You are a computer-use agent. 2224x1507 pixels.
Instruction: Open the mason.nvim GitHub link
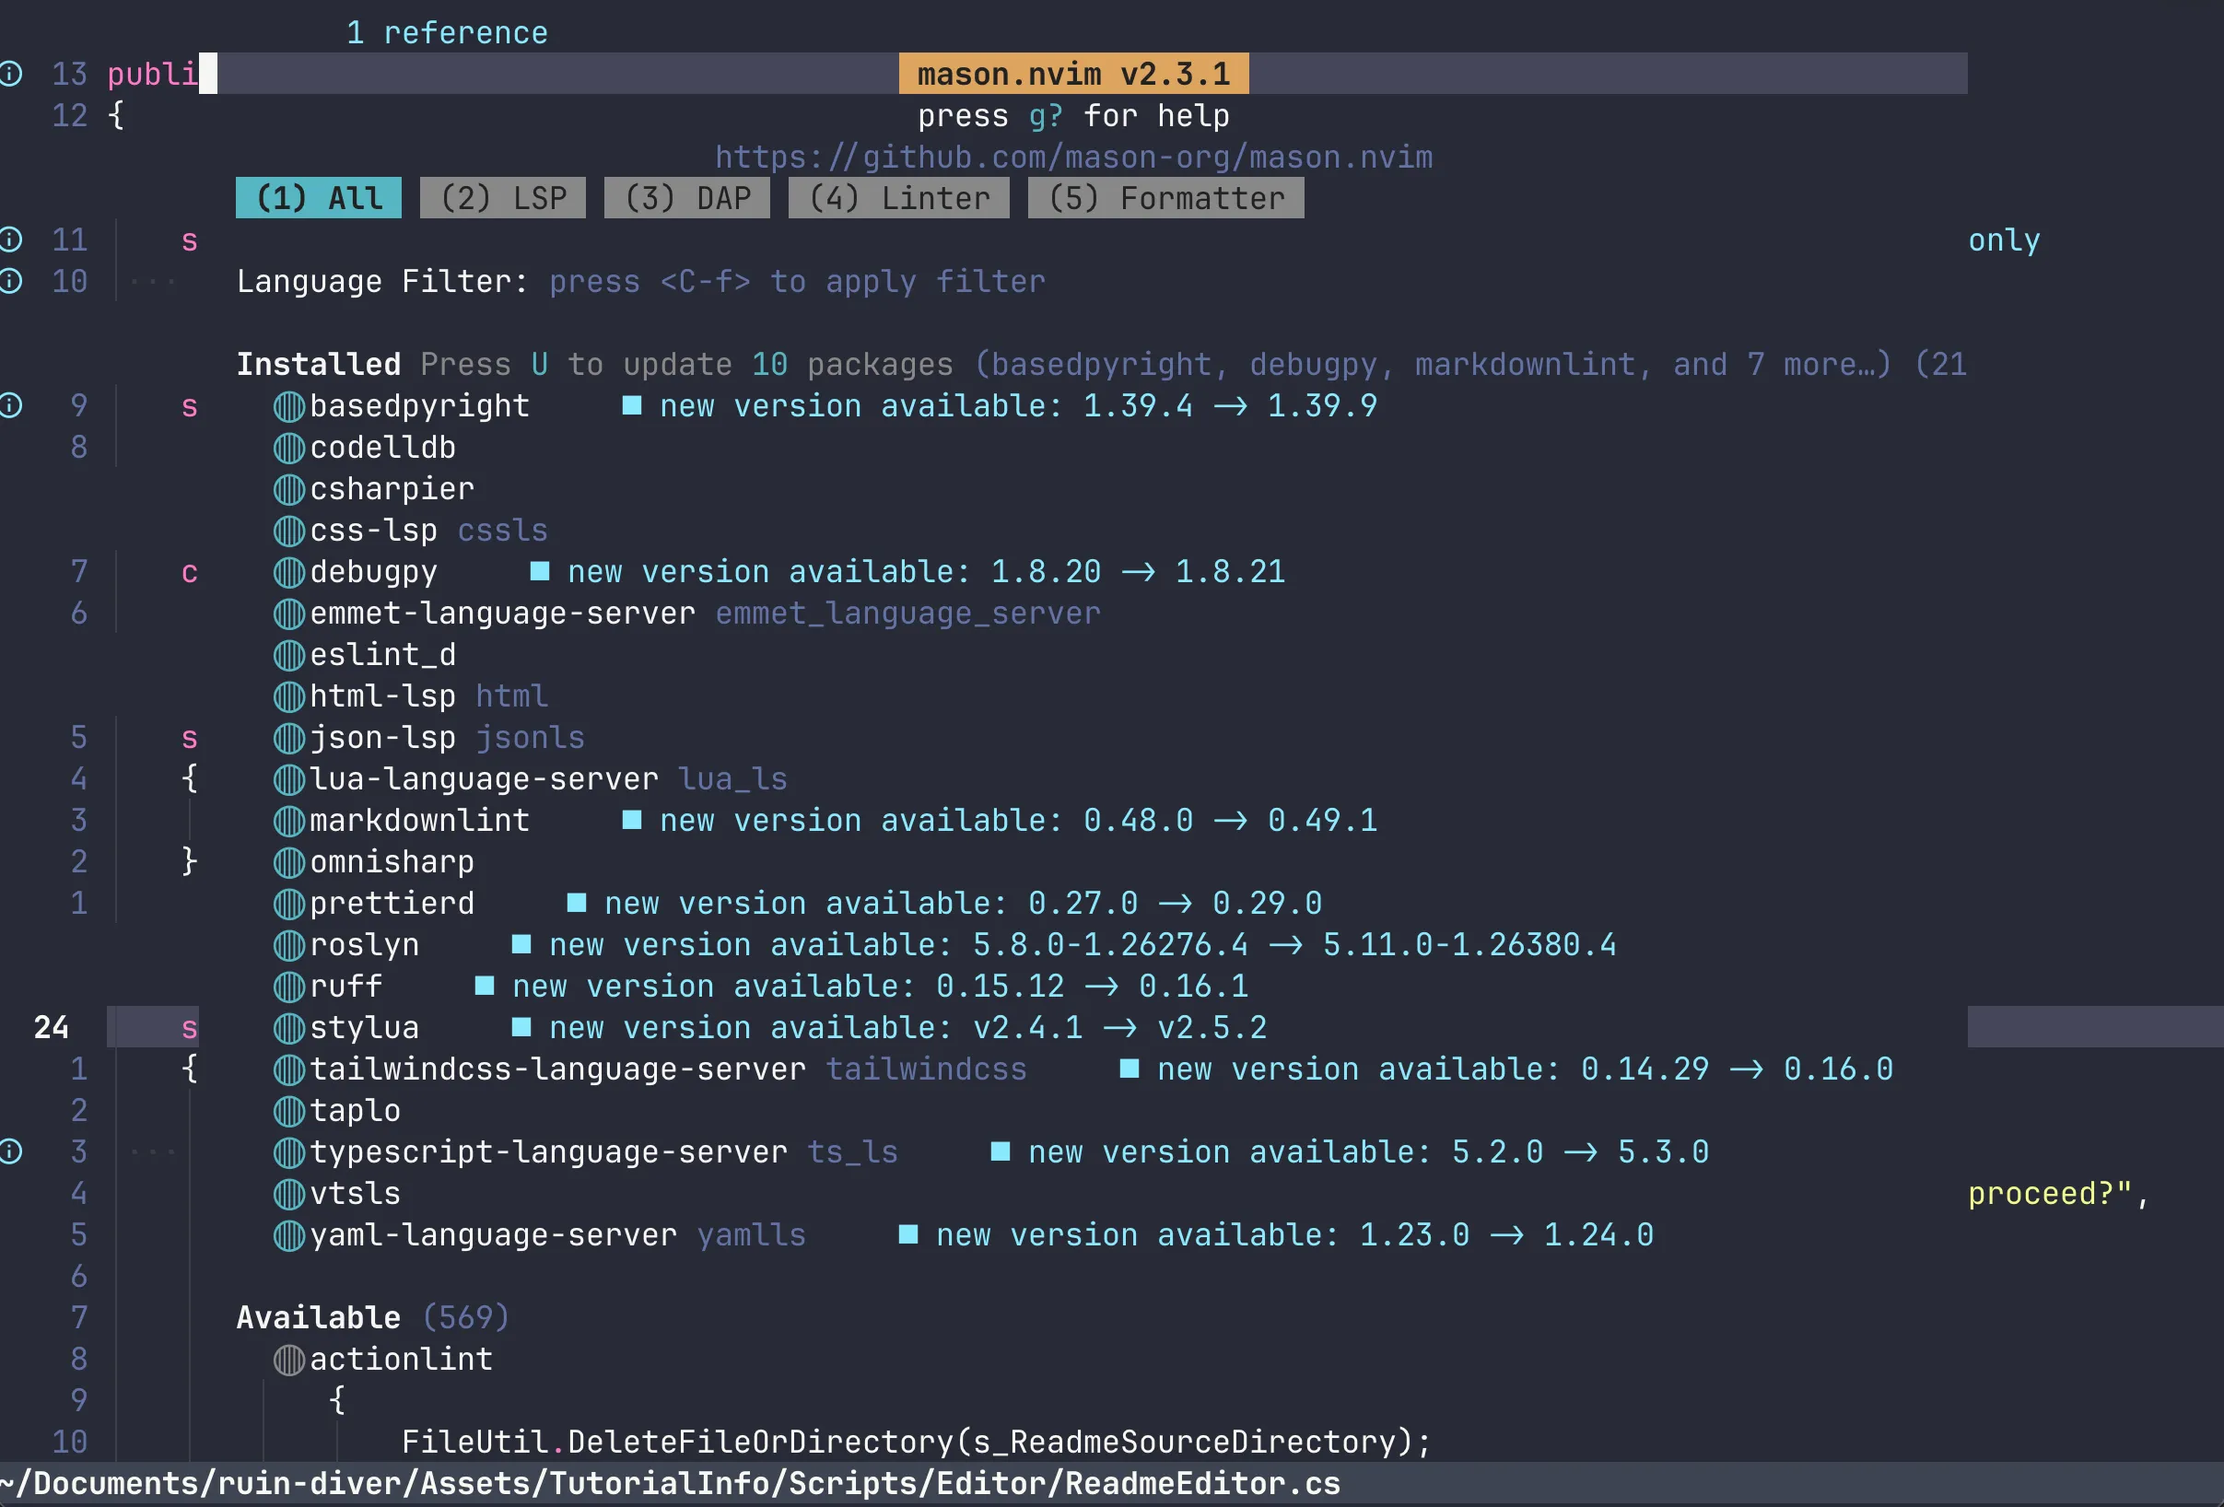(1073, 157)
